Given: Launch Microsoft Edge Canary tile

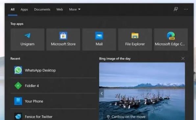Looking at the screenshot, I should 171,40.
